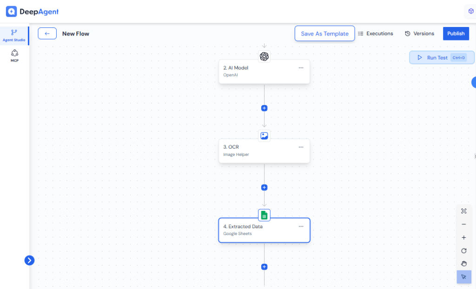Click the OpenAI icon above AI Model node

(x=264, y=56)
